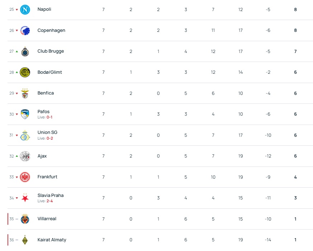Viewport: 313px width, 251px height.
Task: Click the Copenhagen club logo
Action: 25,30
